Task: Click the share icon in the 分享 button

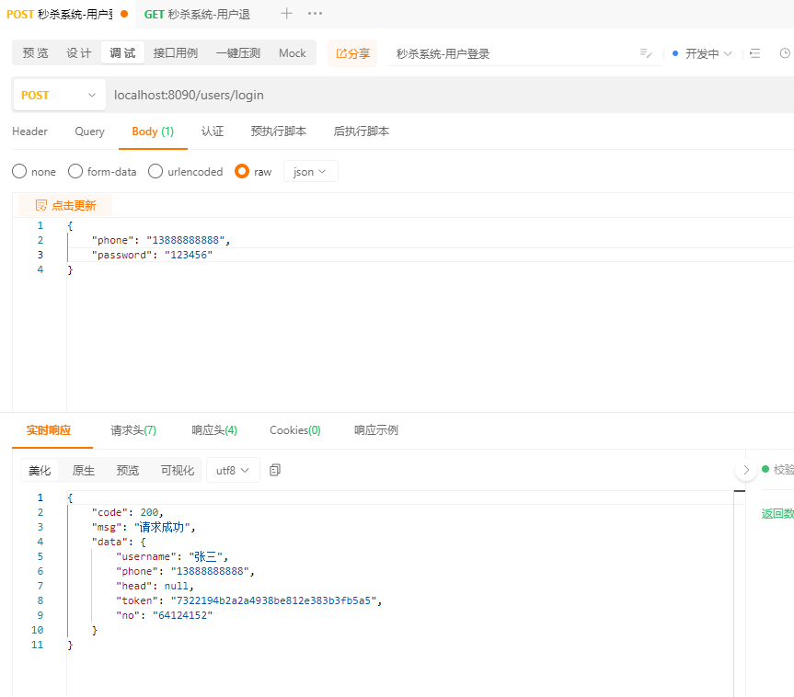Action: tap(341, 53)
